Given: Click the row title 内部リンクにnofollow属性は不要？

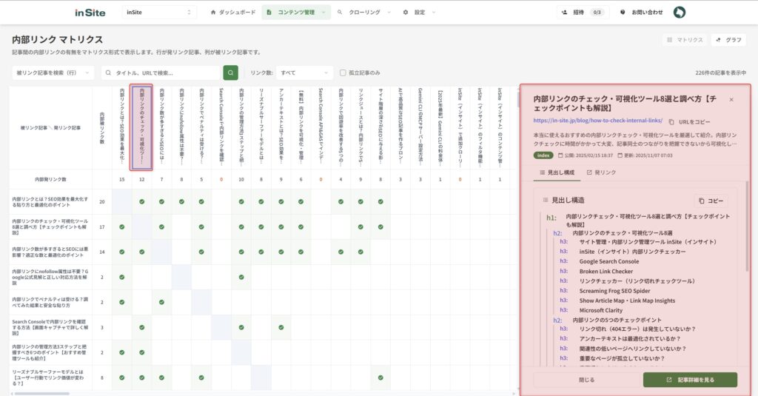Looking at the screenshot, I should pos(50,278).
